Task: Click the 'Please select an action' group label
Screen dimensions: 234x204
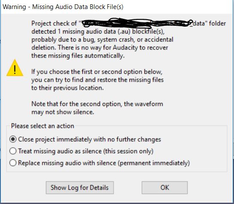Action: [43, 126]
